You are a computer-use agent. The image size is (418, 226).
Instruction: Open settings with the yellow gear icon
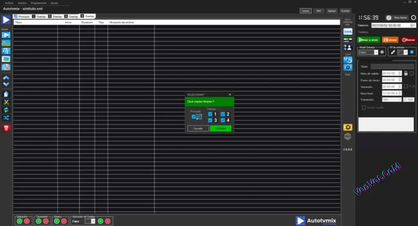point(348,127)
